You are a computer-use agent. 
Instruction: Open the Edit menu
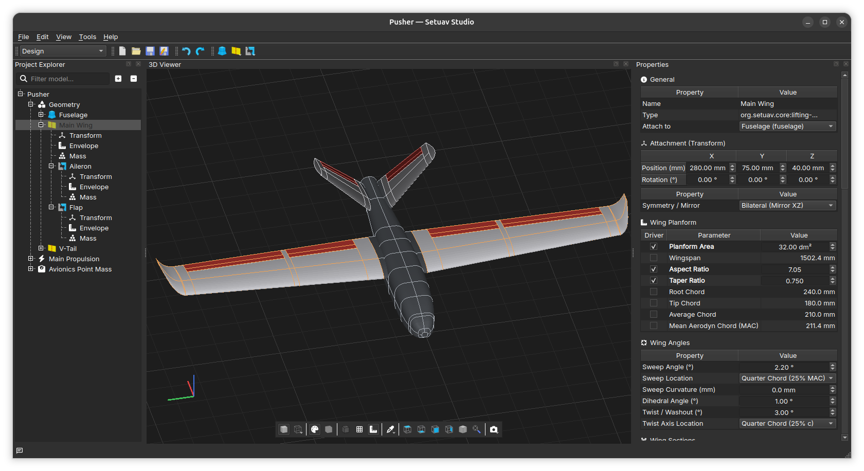pos(43,37)
